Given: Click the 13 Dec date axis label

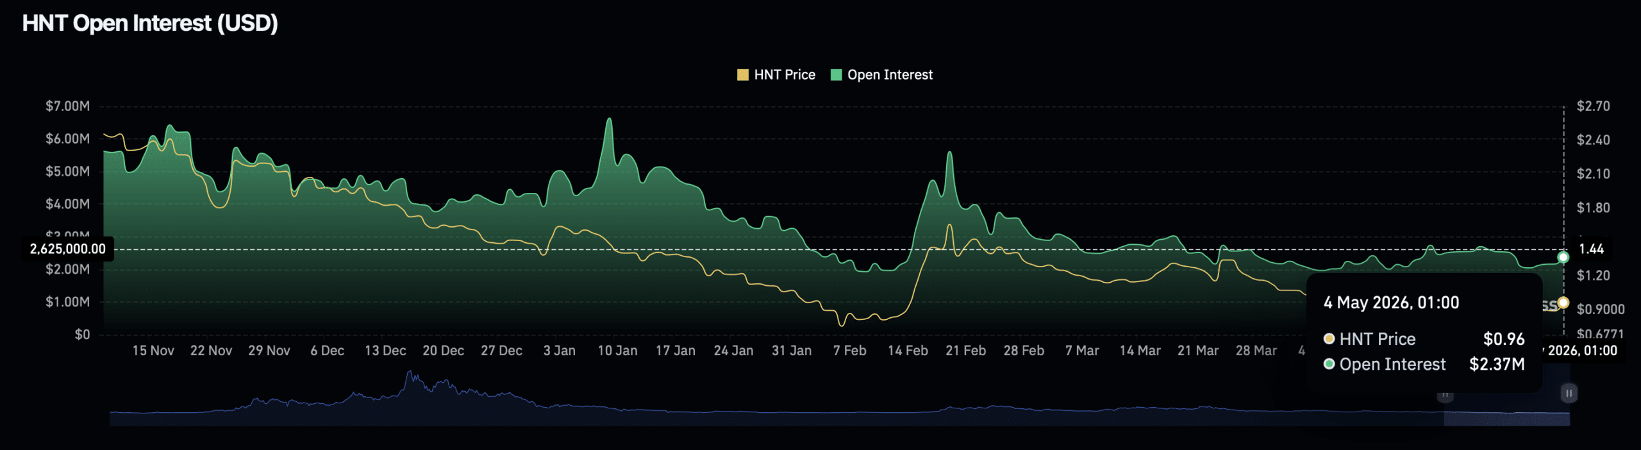Looking at the screenshot, I should coord(385,351).
